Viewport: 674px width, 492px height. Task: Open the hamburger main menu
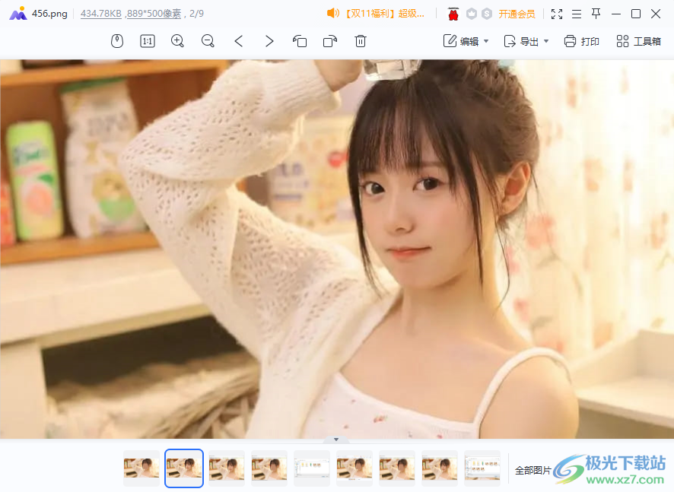click(x=577, y=14)
